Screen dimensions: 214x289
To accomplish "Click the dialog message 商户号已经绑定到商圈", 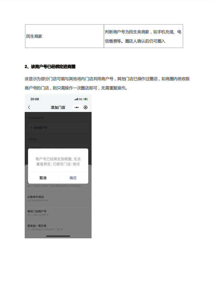I will (x=58, y=162).
